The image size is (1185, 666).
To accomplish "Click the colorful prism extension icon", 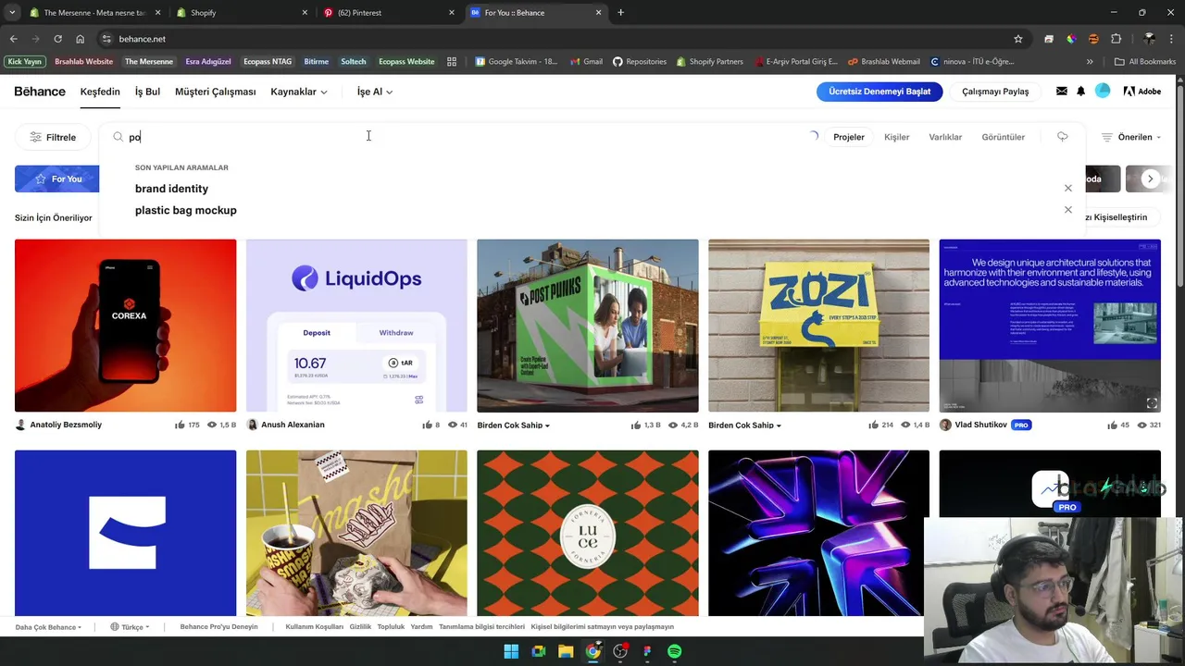I will coord(1071,39).
